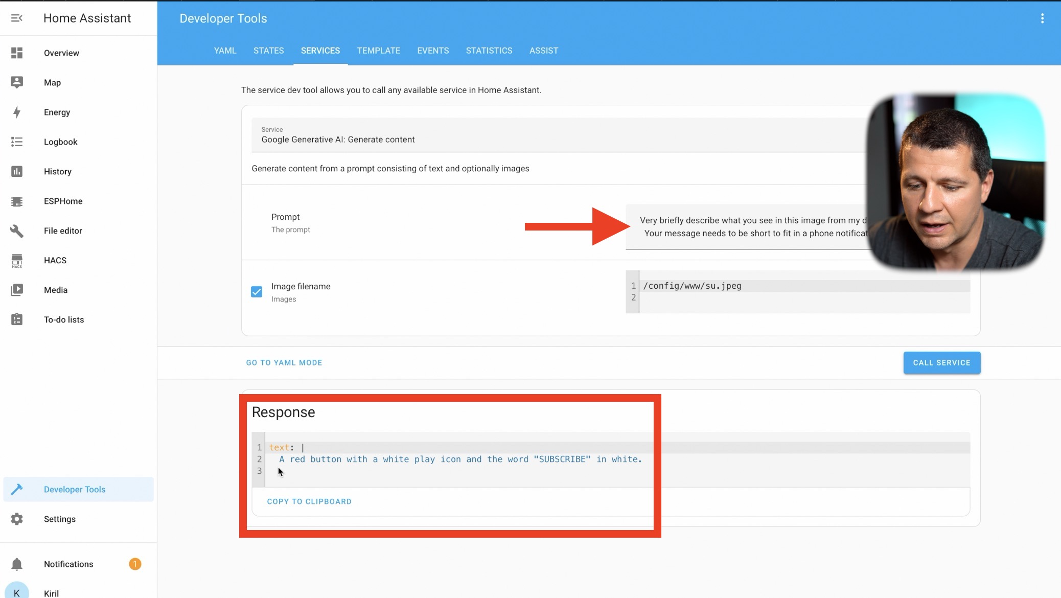Click the Energy sidebar icon
The image size is (1061, 598).
(17, 112)
